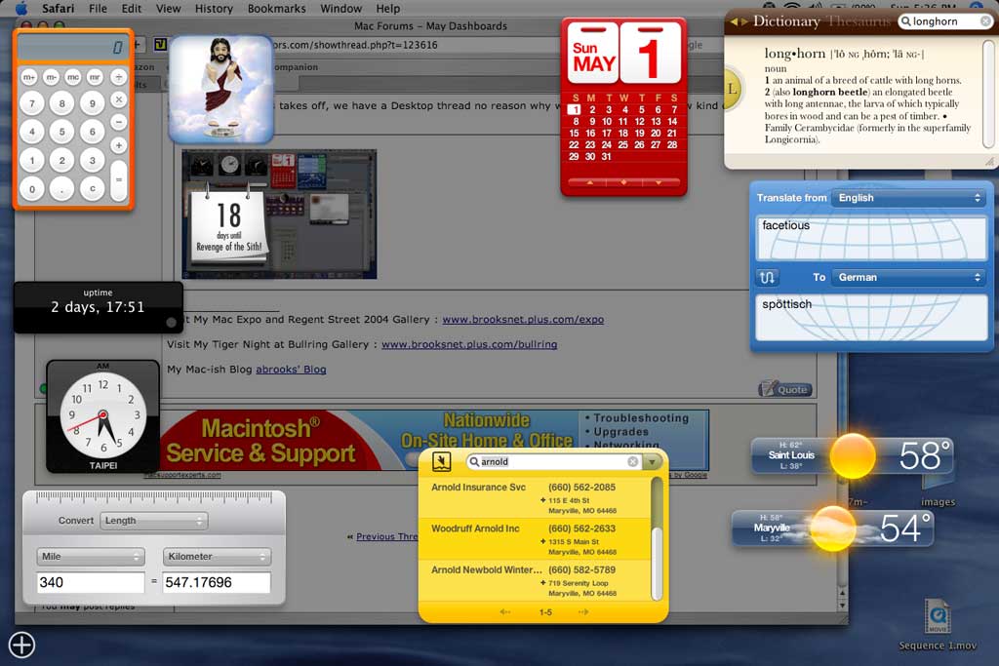Image resolution: width=999 pixels, height=666 pixels.
Task: Open the Kilometer unit dropdown
Action: (x=217, y=556)
